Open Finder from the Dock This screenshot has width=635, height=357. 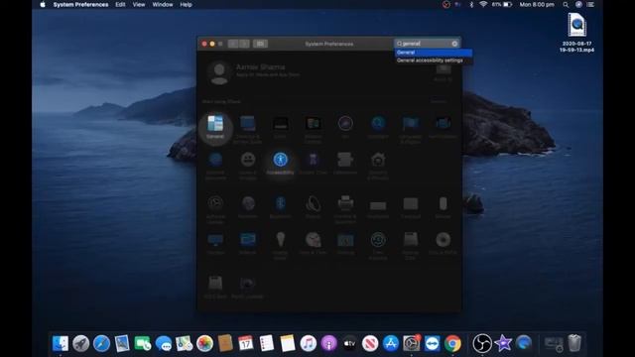[61, 343]
